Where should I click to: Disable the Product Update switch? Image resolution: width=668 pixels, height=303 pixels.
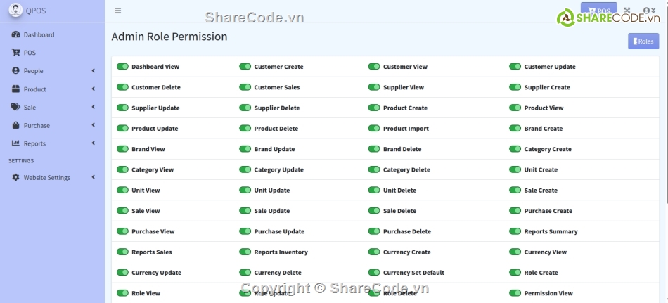[122, 128]
